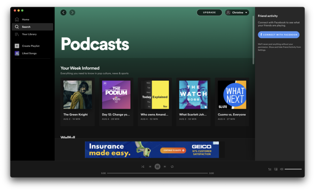The width and height of the screenshot is (315, 191).
Task: Open the Christine account dropdown
Action: pyautogui.click(x=237, y=13)
